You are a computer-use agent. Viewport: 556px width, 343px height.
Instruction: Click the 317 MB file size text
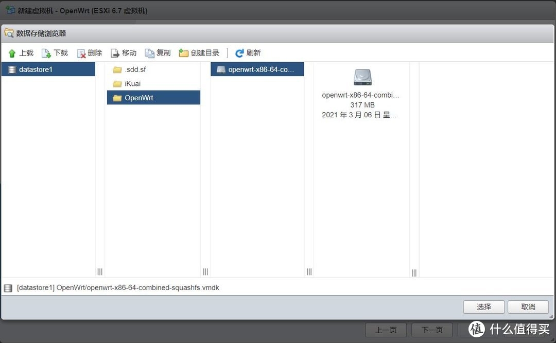point(362,105)
